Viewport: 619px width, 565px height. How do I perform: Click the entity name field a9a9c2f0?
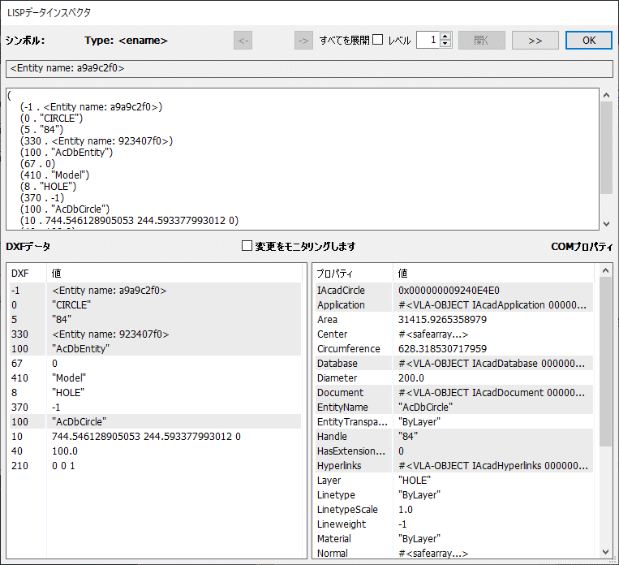[309, 68]
